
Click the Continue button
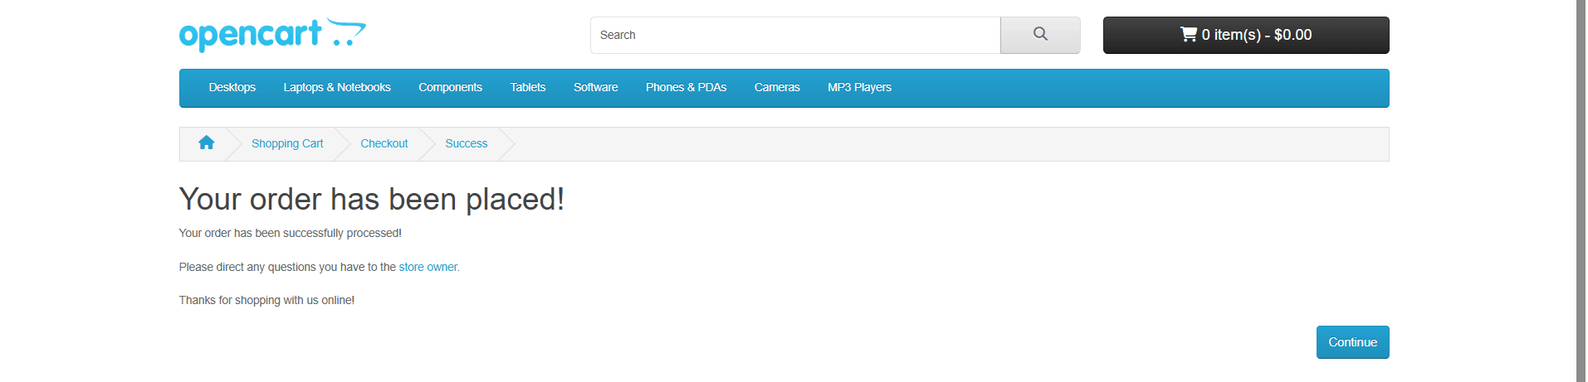click(x=1352, y=342)
